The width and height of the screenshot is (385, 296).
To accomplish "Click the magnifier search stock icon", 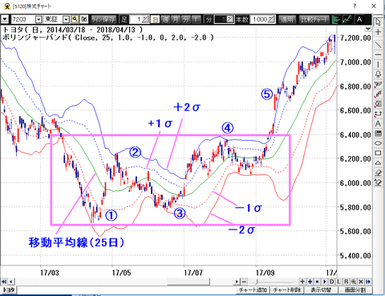I will 75,19.
